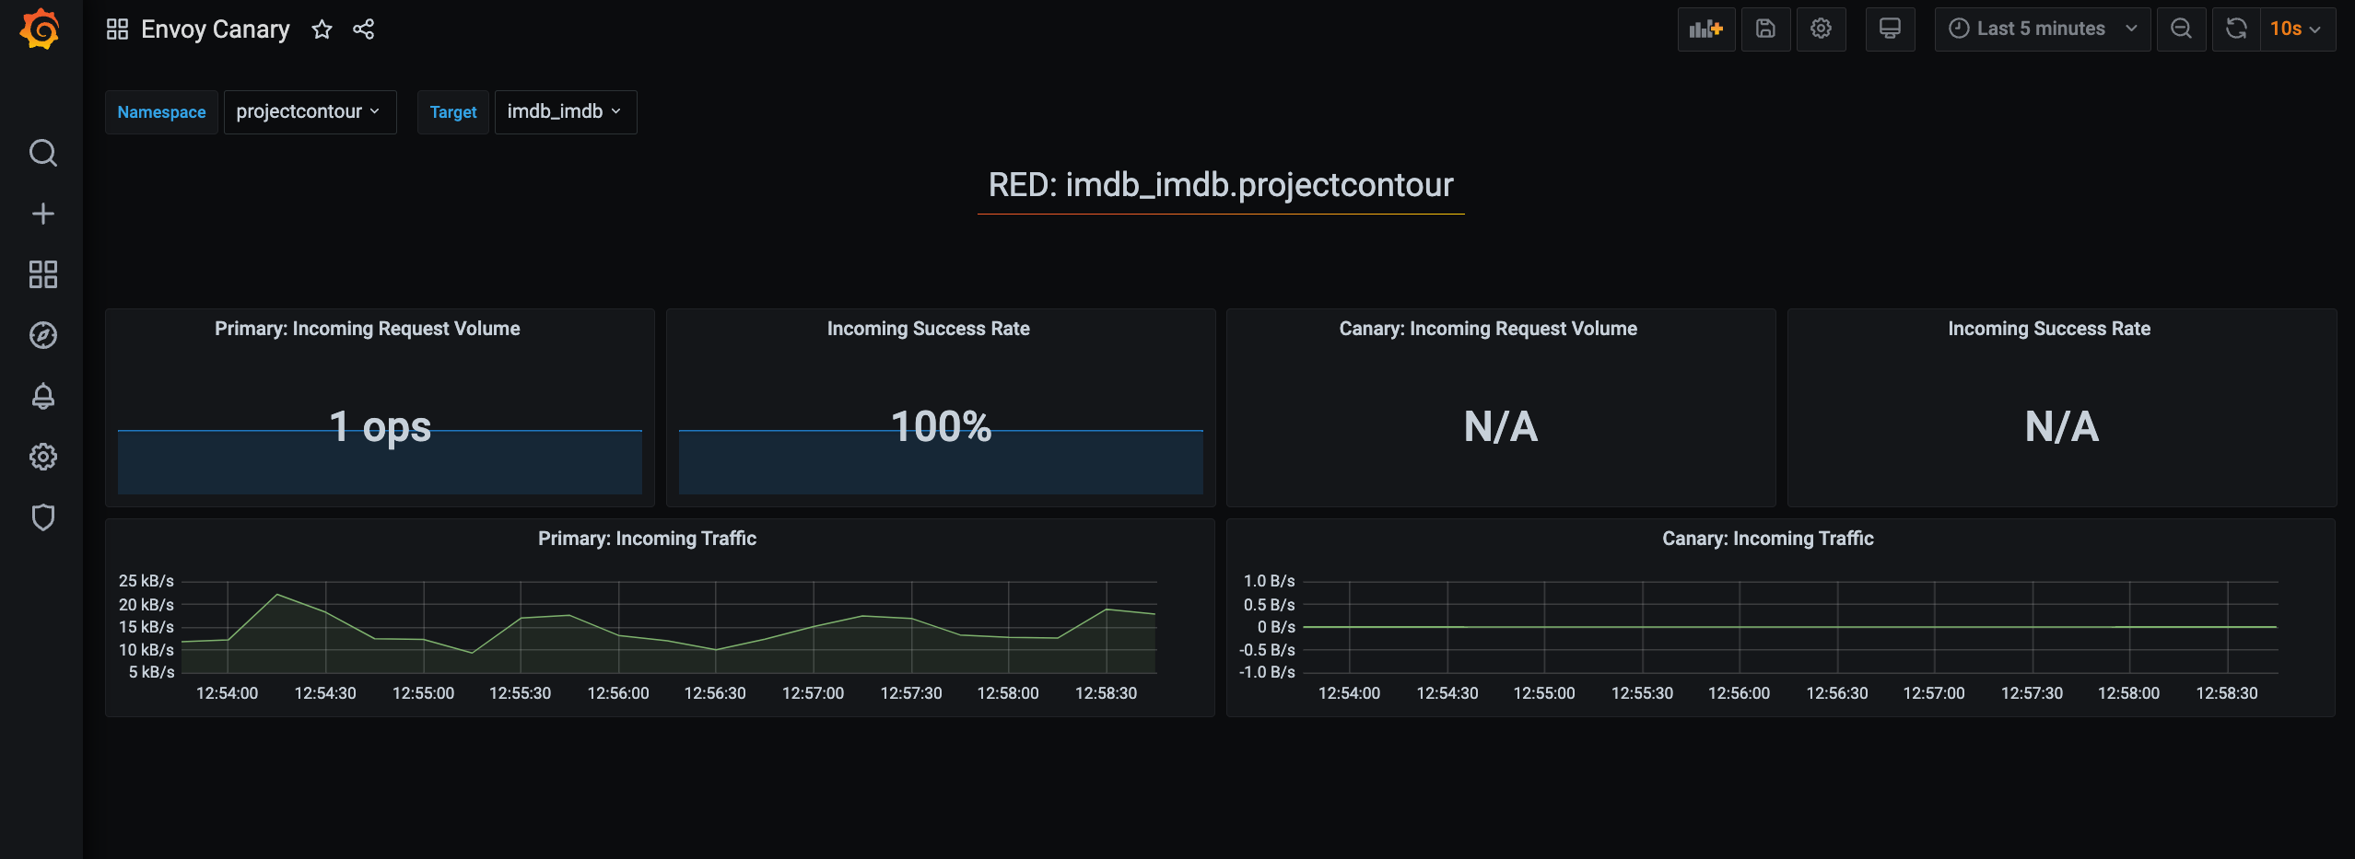Cycle view mode with monitor icon
2355x859 pixels.
1890,29
